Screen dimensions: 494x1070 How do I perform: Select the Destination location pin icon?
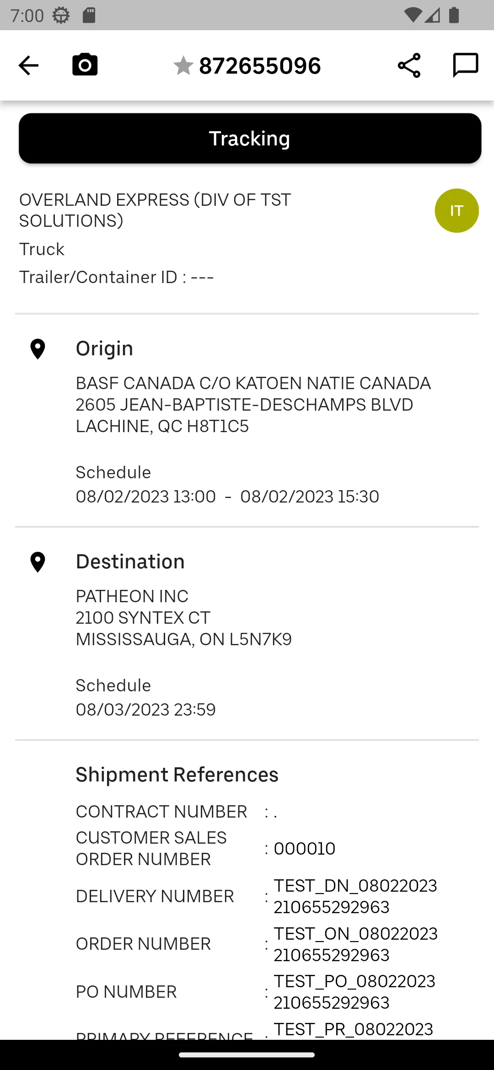(38, 562)
